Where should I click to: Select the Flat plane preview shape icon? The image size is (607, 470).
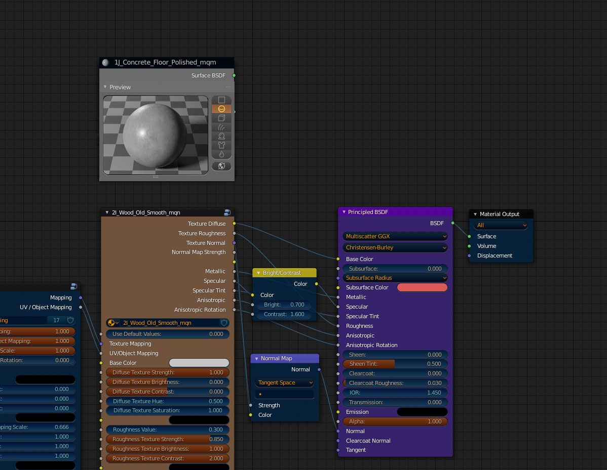[221, 100]
